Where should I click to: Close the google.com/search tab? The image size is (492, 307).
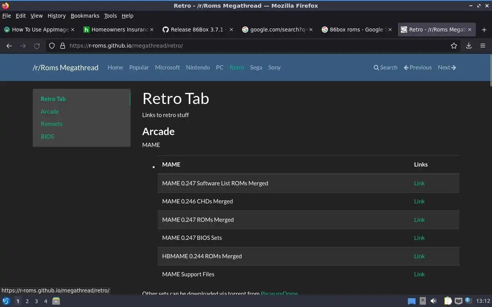[x=311, y=30]
